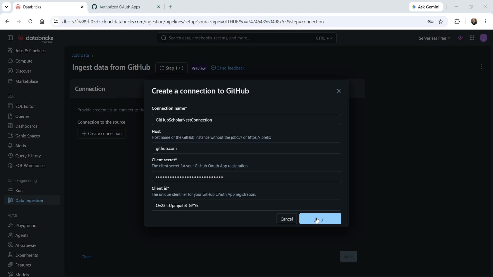
Task: Focus the Connection name field
Action: 246,120
